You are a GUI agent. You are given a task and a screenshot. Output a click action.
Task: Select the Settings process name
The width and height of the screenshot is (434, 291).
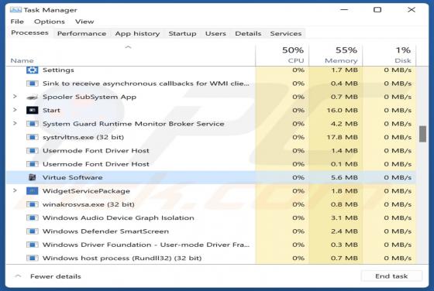(x=58, y=70)
